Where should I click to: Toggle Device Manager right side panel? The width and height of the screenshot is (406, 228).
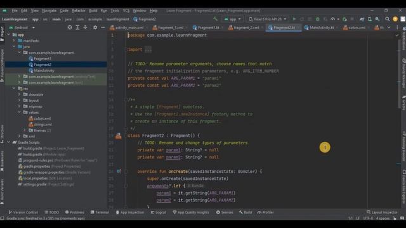pyautogui.click(x=403, y=73)
